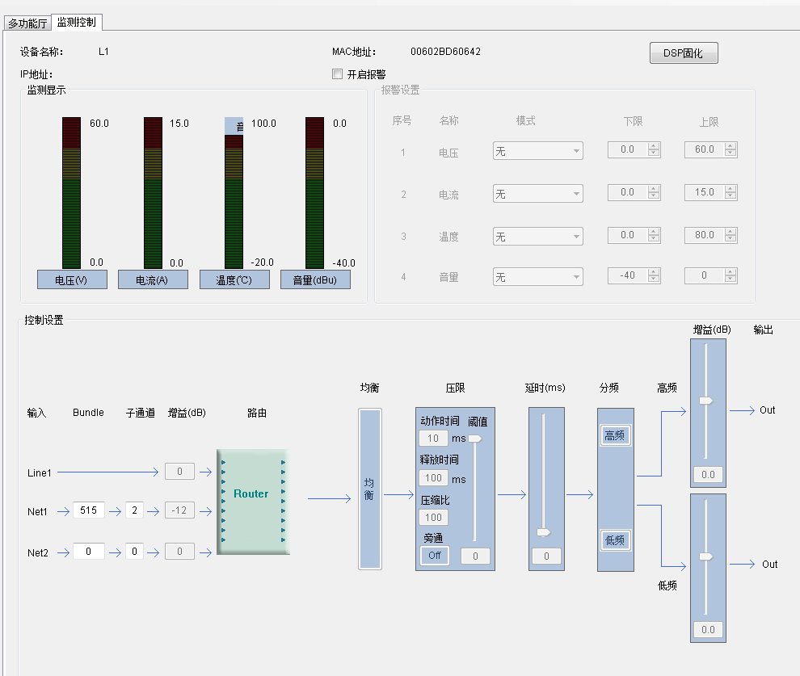Click the 电流(A) meter label
This screenshot has width=800, height=676.
tap(153, 280)
